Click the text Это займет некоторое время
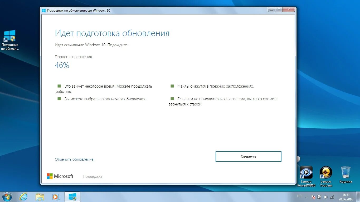360x202 pixels. pos(90,86)
